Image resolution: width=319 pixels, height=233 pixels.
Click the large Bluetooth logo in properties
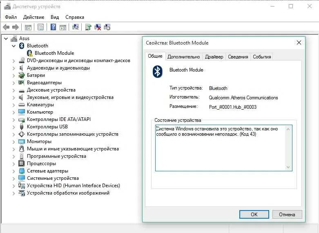[158, 72]
